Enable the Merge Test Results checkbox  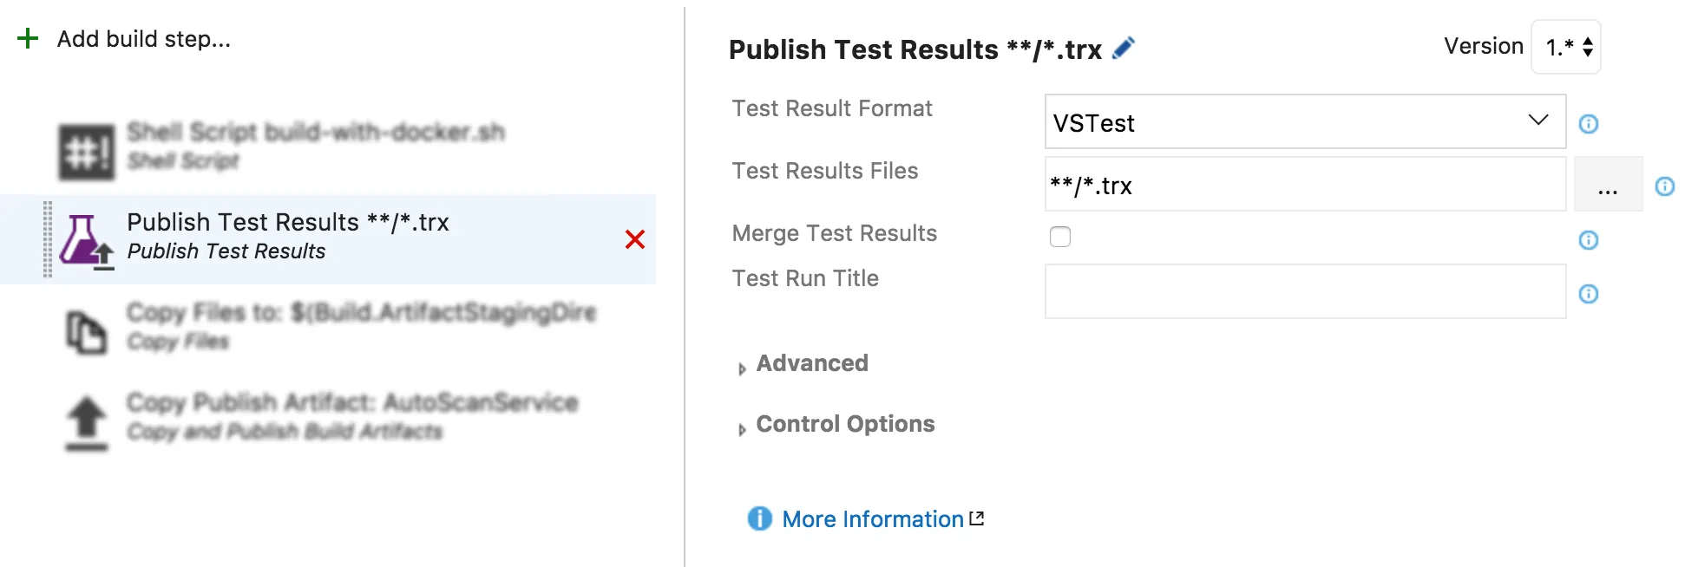tap(1060, 237)
